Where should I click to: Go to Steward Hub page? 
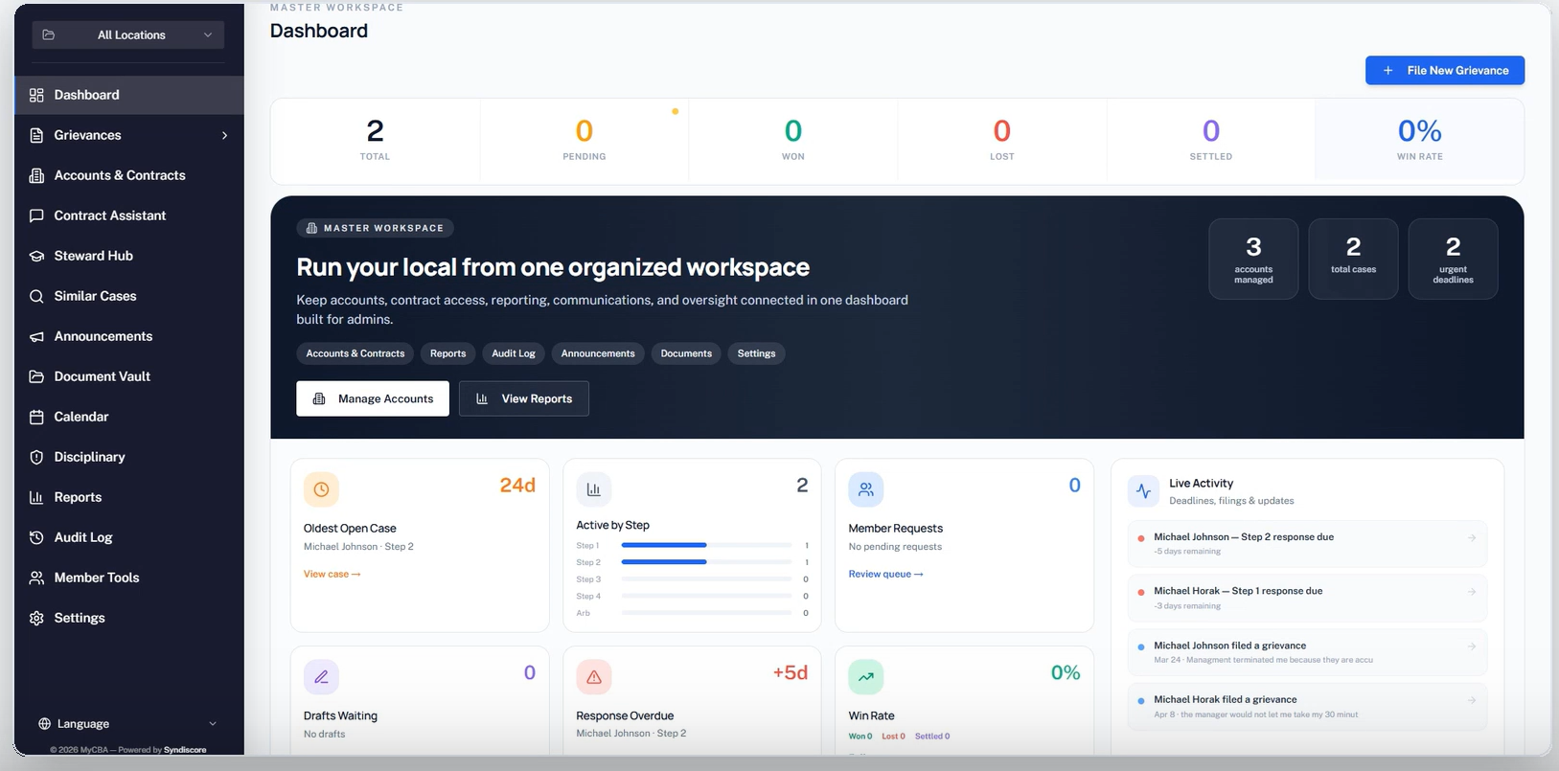point(128,256)
